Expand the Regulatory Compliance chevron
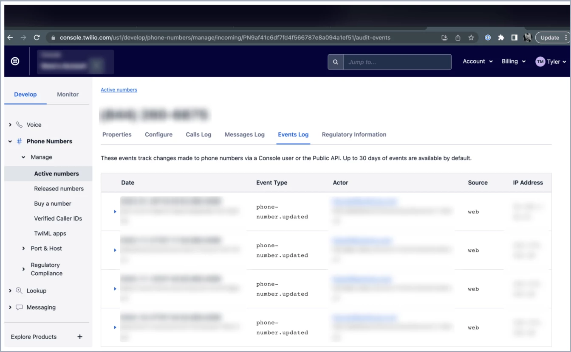 (23, 269)
